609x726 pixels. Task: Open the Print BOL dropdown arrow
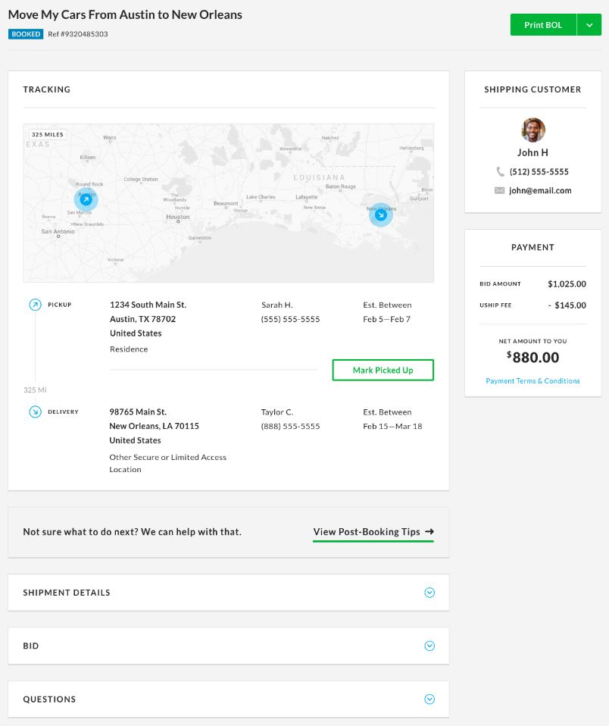(589, 25)
